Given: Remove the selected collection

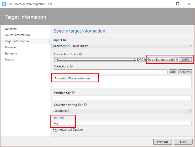Looking at the screenshot, I should [x=185, y=72].
